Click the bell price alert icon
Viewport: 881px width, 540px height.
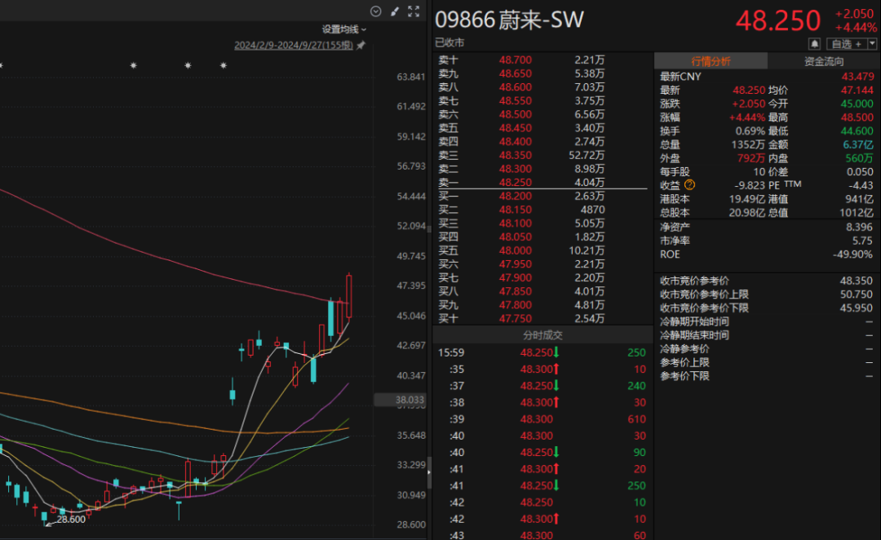point(814,43)
